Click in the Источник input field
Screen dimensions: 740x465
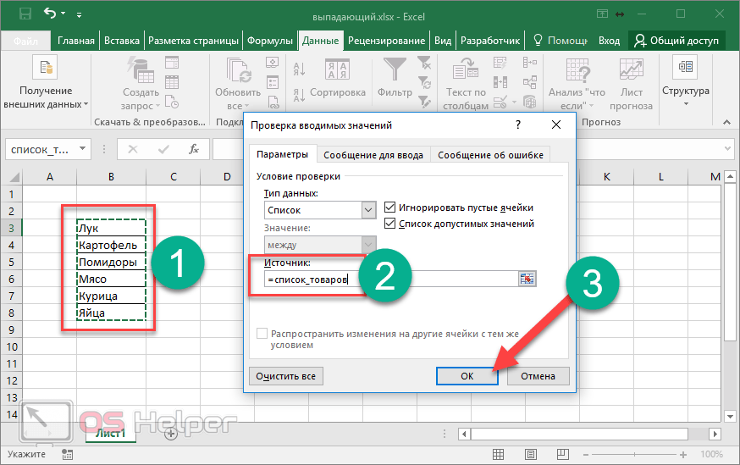coord(389,280)
